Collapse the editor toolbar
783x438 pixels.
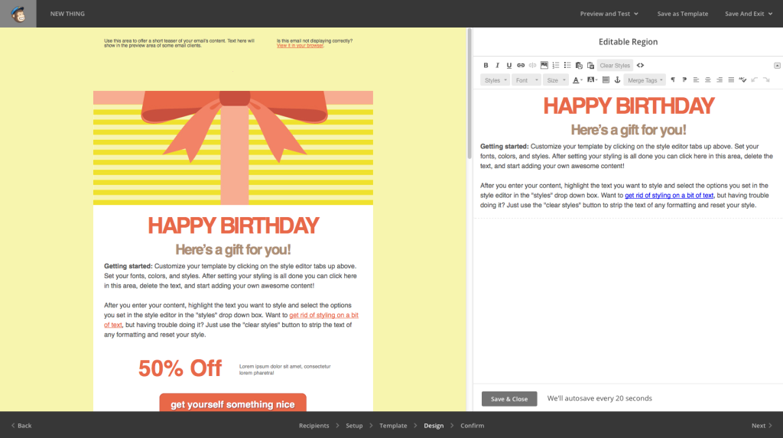pyautogui.click(x=777, y=66)
